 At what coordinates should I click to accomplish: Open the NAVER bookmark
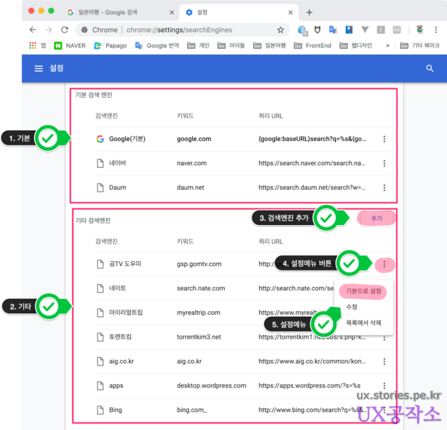click(x=70, y=46)
